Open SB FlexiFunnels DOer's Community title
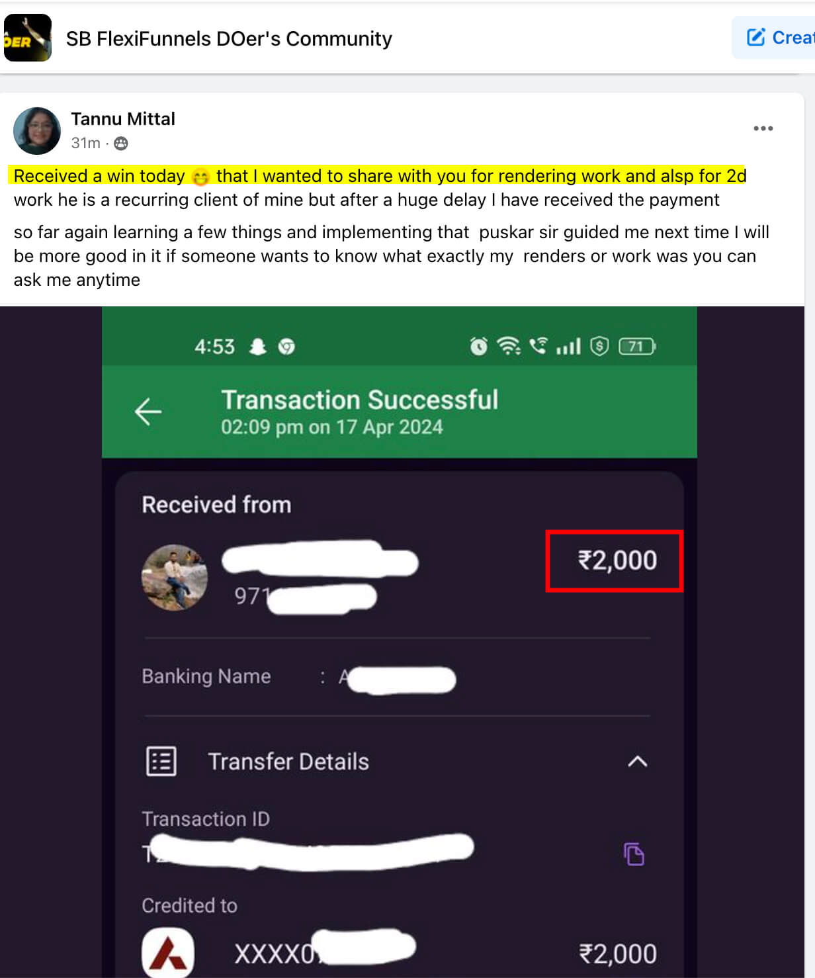 [229, 39]
